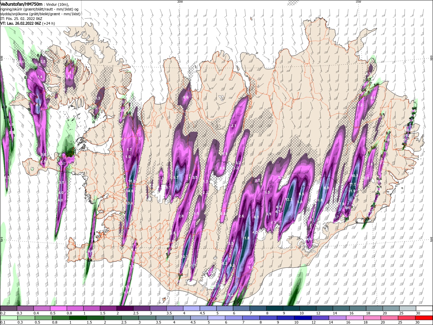Image resolution: width=433 pixels, height=325 pixels.
Task: Click the 'VT: Lau. 26.02.2022 06Z' valid time
Action: pyautogui.click(x=21, y=23)
